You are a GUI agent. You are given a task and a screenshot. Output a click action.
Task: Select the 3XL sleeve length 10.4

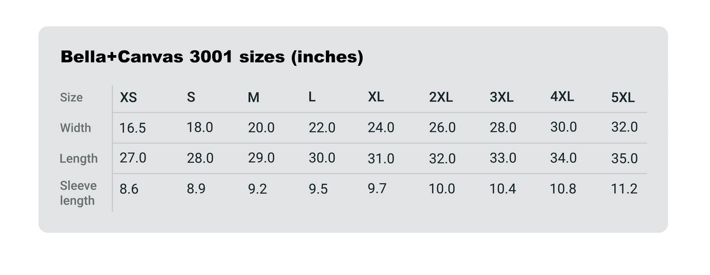503,189
